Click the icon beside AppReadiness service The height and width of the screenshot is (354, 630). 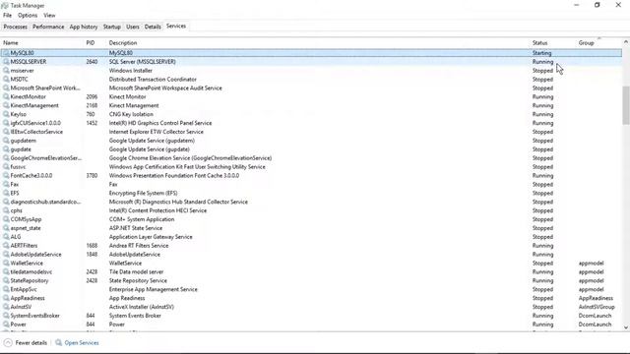pos(6,298)
